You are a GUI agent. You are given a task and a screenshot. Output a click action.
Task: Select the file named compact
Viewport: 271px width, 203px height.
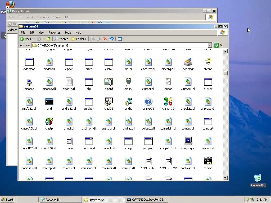point(148,144)
